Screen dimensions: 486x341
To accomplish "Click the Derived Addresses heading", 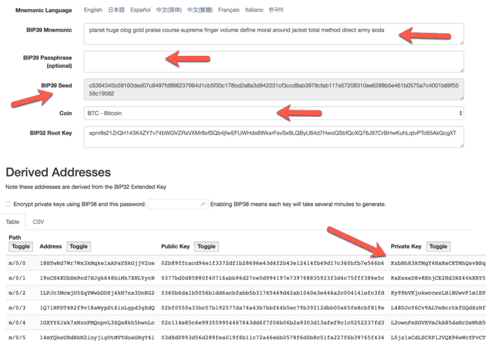I will click(x=58, y=173).
